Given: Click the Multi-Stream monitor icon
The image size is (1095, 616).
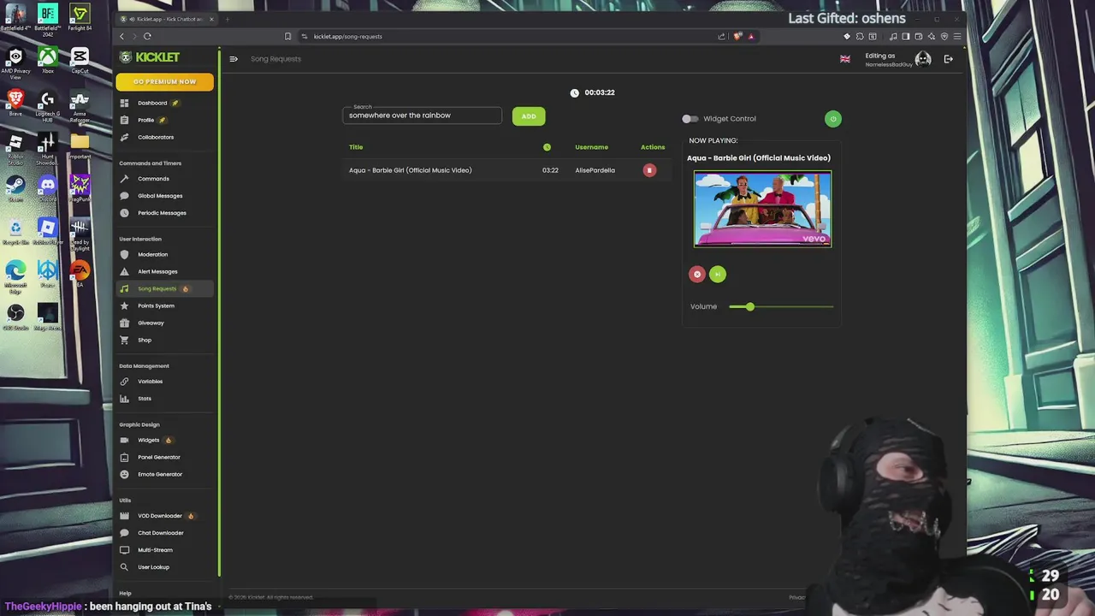Looking at the screenshot, I should coord(124,550).
